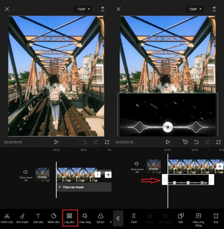
Task: Expand the 720P resolution menu on right screen
Action: (195, 9)
